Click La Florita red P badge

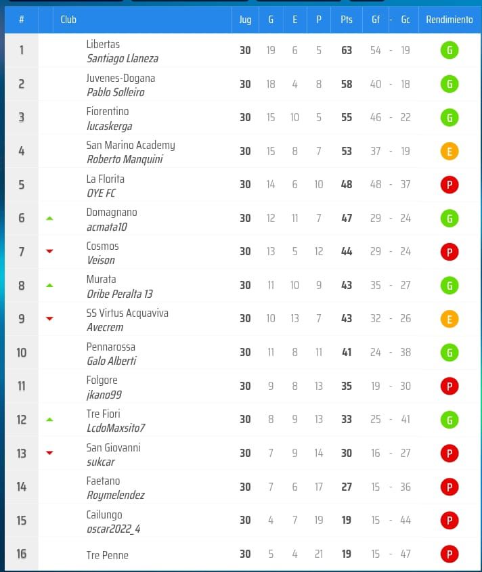tap(449, 185)
